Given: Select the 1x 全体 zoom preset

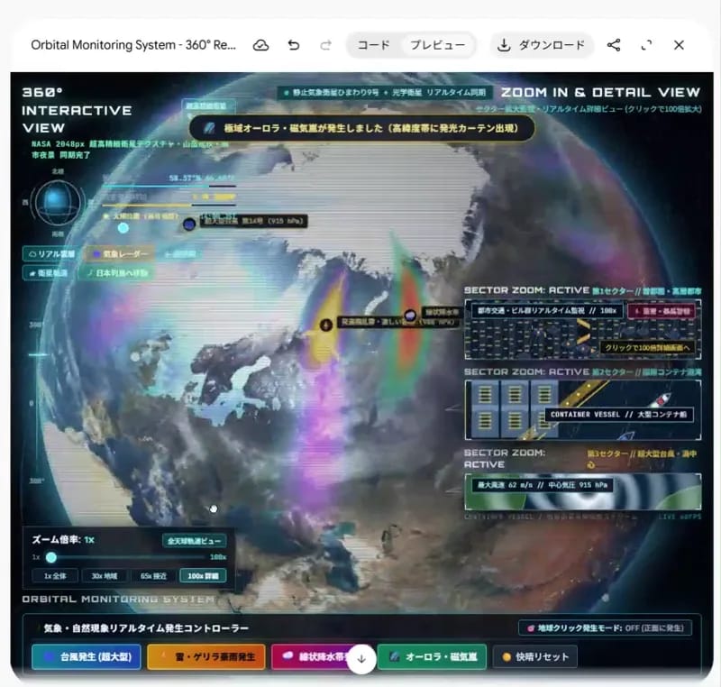Looking at the screenshot, I should point(55,576).
